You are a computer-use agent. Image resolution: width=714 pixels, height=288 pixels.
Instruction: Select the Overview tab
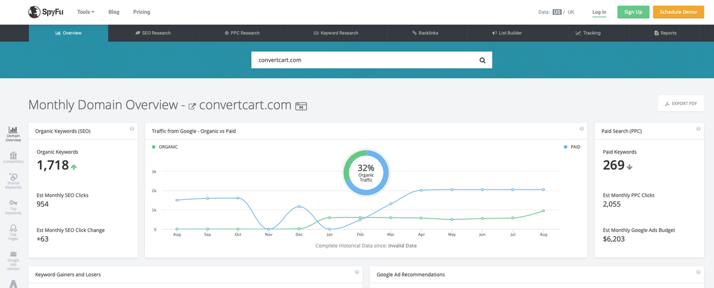pos(68,33)
